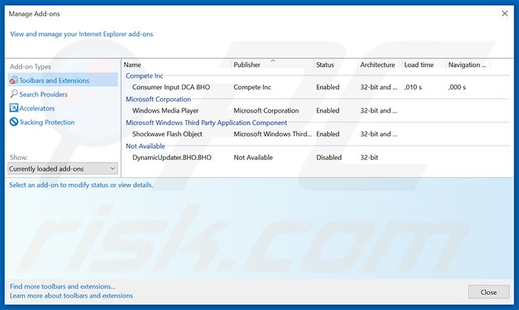
Task: Sort by the Navigation time column
Action: pos(468,65)
